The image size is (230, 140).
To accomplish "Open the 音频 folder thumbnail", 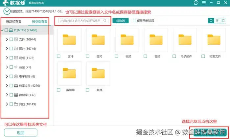I will 156,40.
